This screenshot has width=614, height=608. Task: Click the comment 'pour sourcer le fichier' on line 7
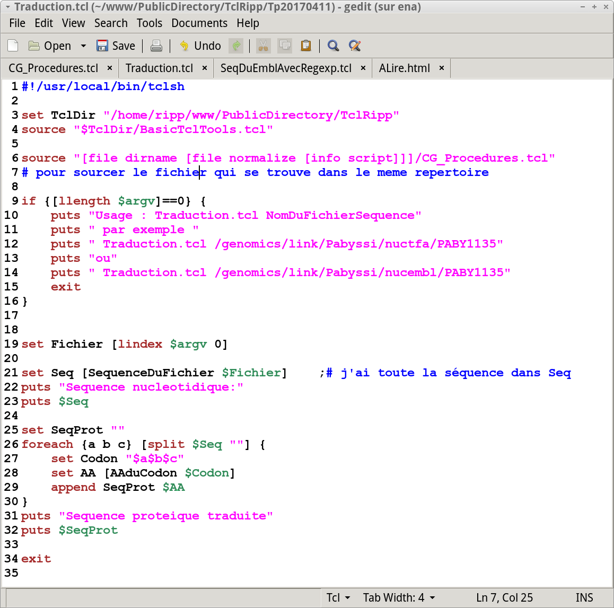click(x=121, y=172)
